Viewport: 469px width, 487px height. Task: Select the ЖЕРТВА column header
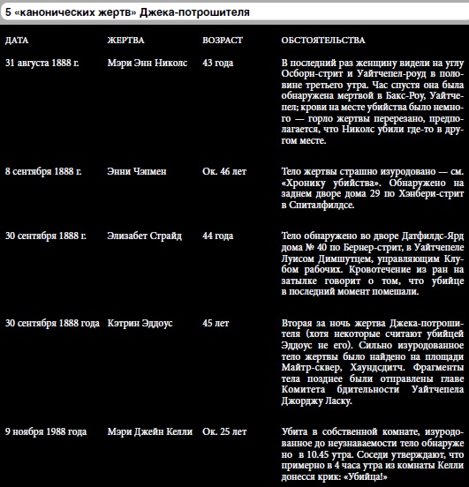pos(126,41)
